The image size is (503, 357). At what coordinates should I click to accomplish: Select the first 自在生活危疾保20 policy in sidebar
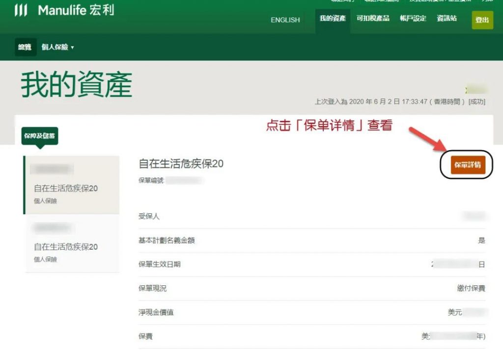click(x=72, y=185)
